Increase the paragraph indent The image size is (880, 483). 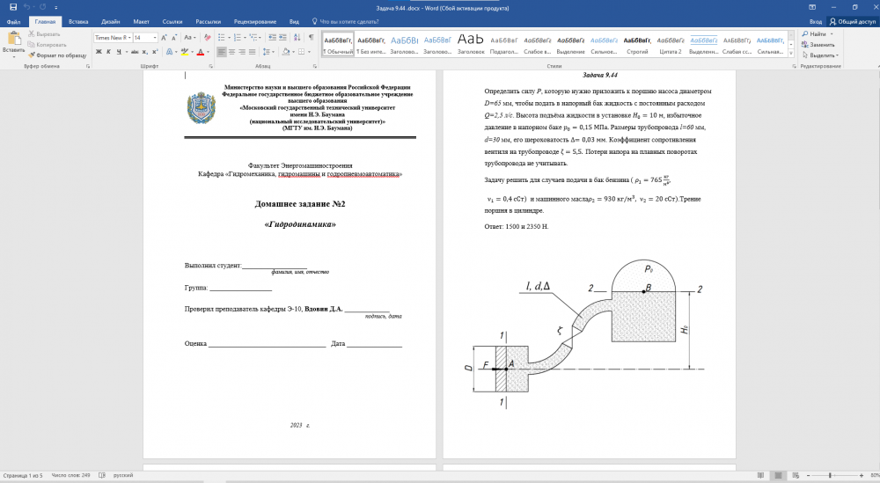click(x=282, y=38)
